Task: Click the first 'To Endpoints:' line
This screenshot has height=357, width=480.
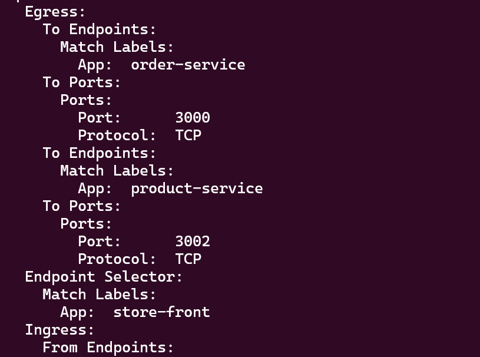Action: point(99,30)
